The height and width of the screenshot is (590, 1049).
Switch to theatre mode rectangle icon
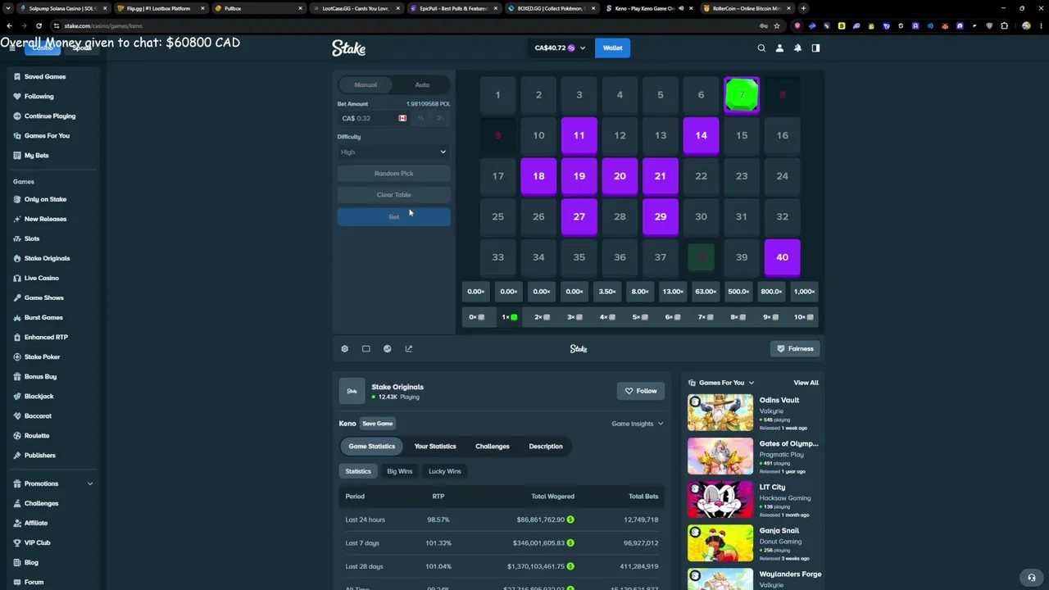pos(366,349)
